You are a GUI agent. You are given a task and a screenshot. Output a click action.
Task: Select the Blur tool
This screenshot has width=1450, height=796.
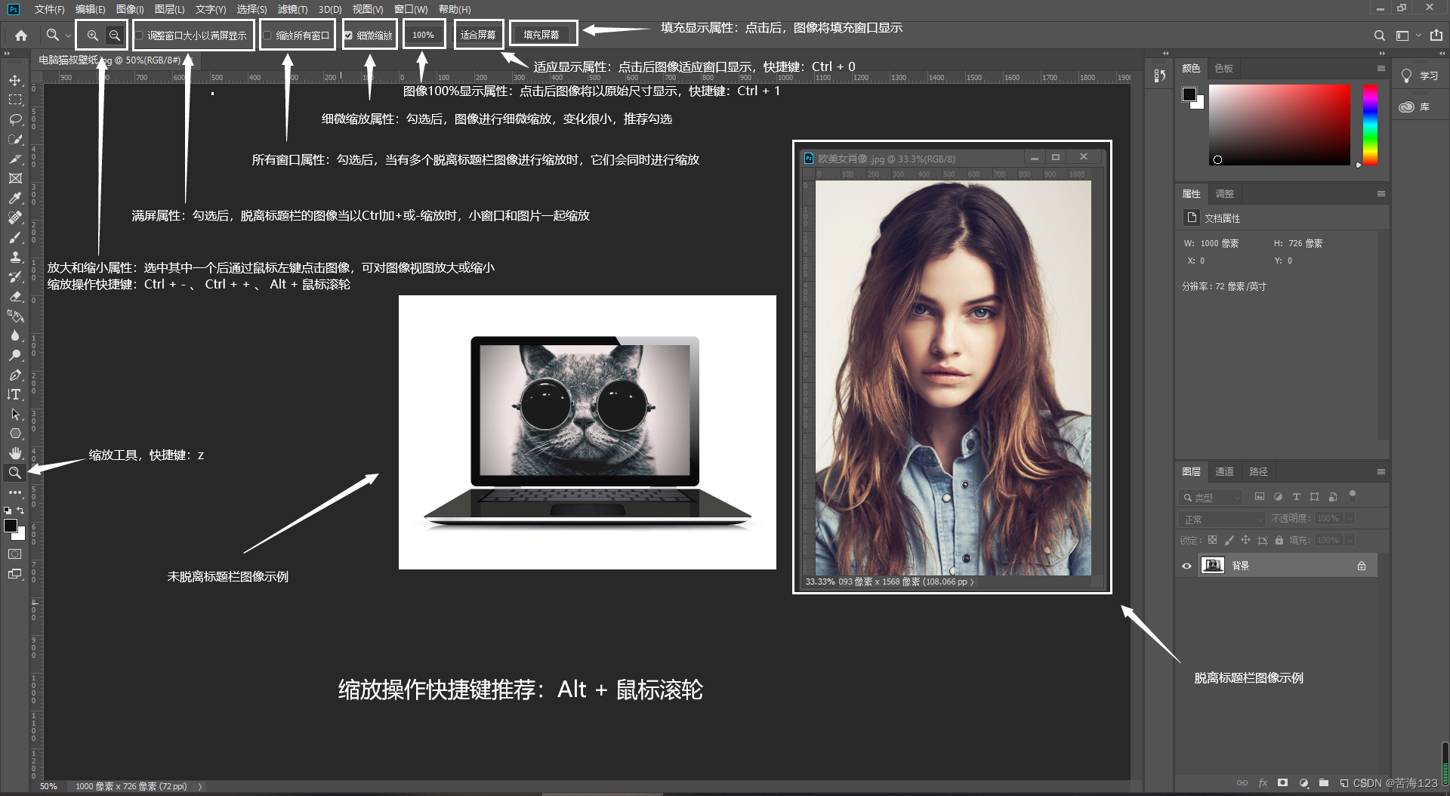coord(15,335)
